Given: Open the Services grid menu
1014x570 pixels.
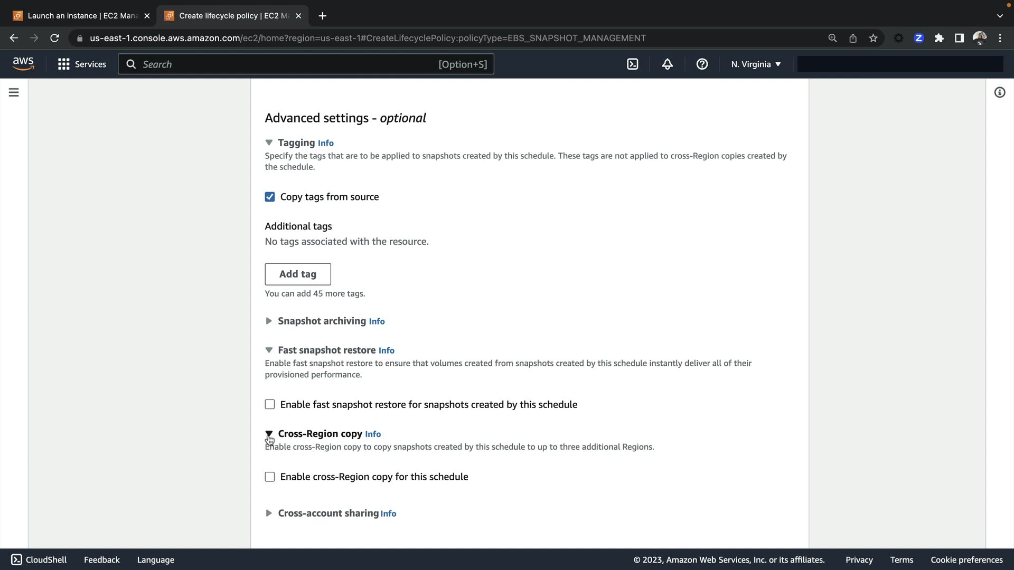Looking at the screenshot, I should click(x=82, y=64).
